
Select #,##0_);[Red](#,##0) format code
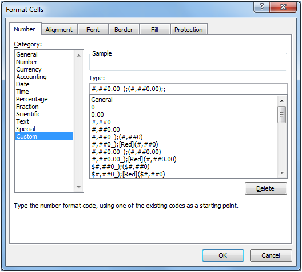(125, 144)
